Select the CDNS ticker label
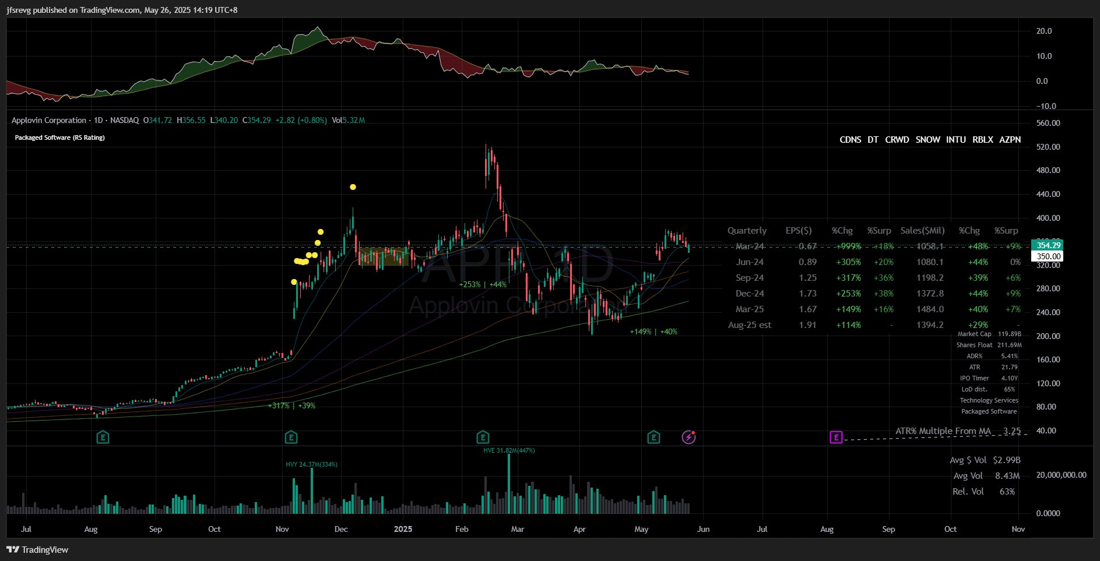 click(851, 140)
